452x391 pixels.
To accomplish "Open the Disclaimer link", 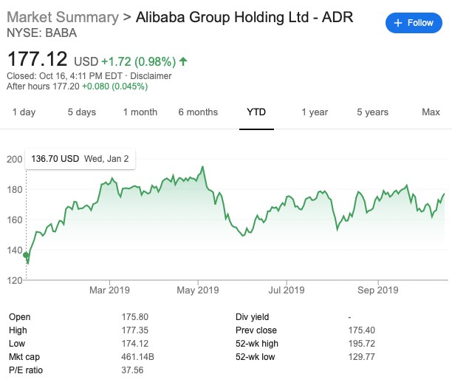I will 151,76.
